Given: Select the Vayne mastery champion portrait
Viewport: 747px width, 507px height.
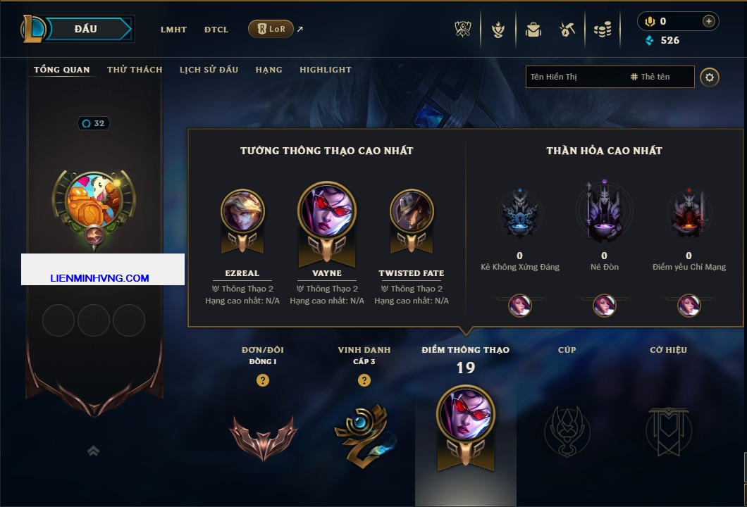Looking at the screenshot, I should pos(327,209).
